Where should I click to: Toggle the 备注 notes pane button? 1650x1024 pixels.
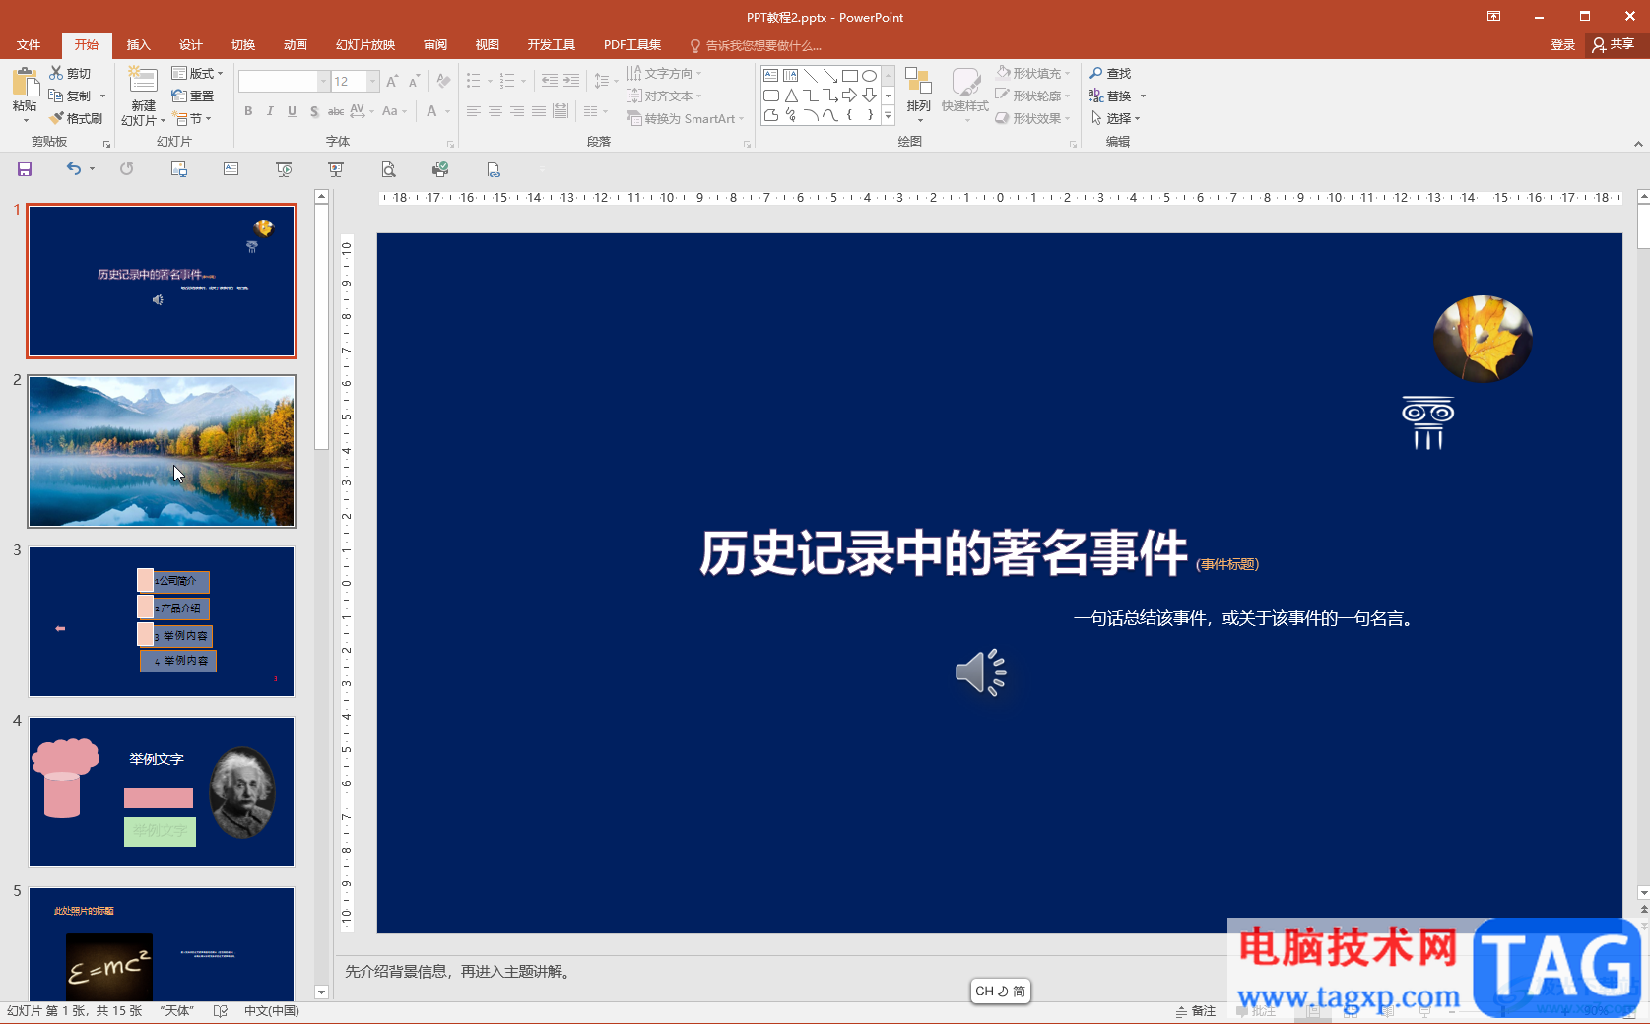point(1196,1011)
